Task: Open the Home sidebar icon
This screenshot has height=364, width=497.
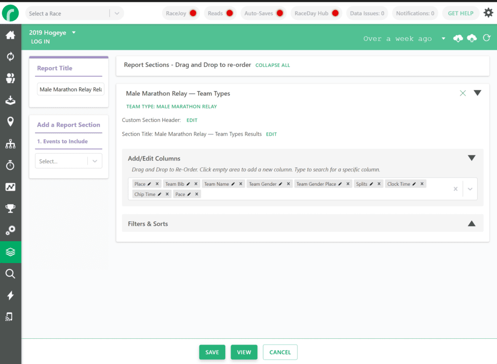Action: tap(11, 35)
